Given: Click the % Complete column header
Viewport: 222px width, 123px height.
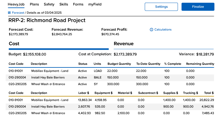Looking at the screenshot, I should point(173,64).
